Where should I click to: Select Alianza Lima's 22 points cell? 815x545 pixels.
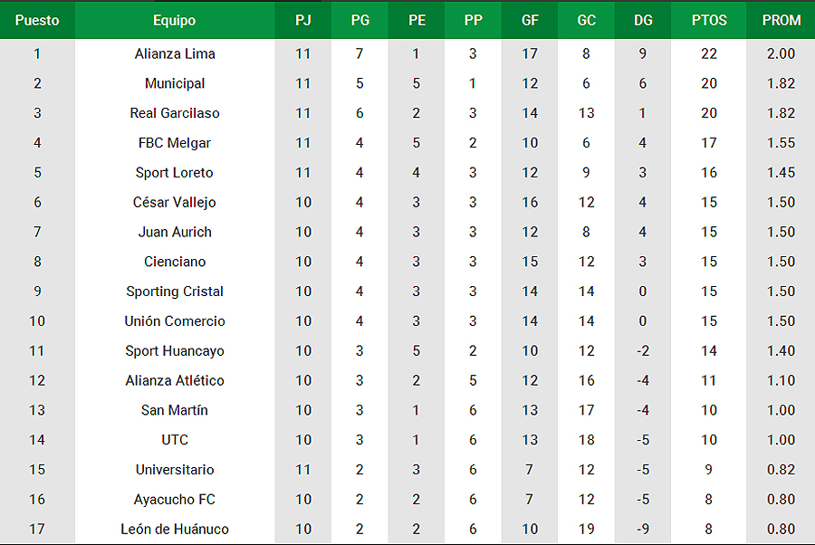[x=709, y=53]
